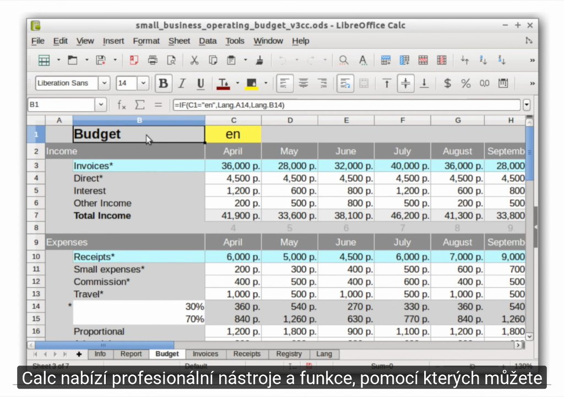Image resolution: width=564 pixels, height=397 pixels.
Task: Toggle Center Horizontally alignment
Action: tap(303, 83)
